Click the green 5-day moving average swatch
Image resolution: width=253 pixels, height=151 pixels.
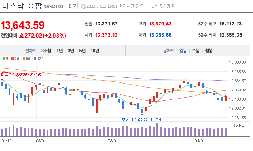pyautogui.click(x=4, y=59)
